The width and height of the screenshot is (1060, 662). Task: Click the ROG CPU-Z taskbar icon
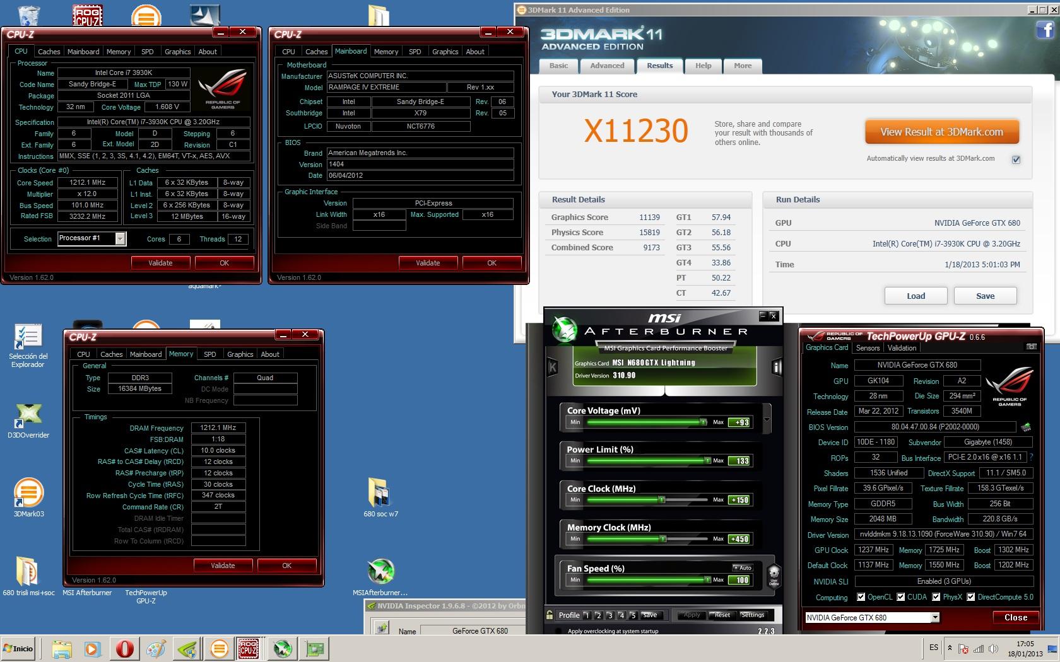pyautogui.click(x=248, y=648)
